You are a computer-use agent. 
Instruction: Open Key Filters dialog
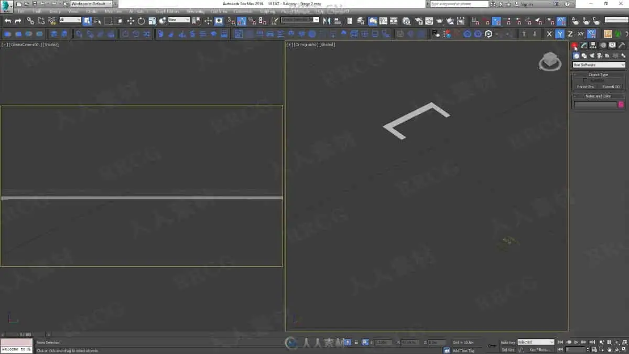tap(539, 349)
